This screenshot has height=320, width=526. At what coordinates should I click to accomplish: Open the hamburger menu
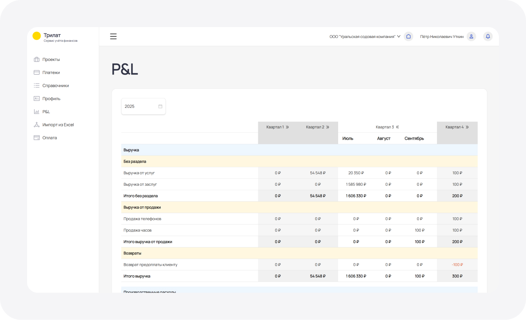click(113, 36)
